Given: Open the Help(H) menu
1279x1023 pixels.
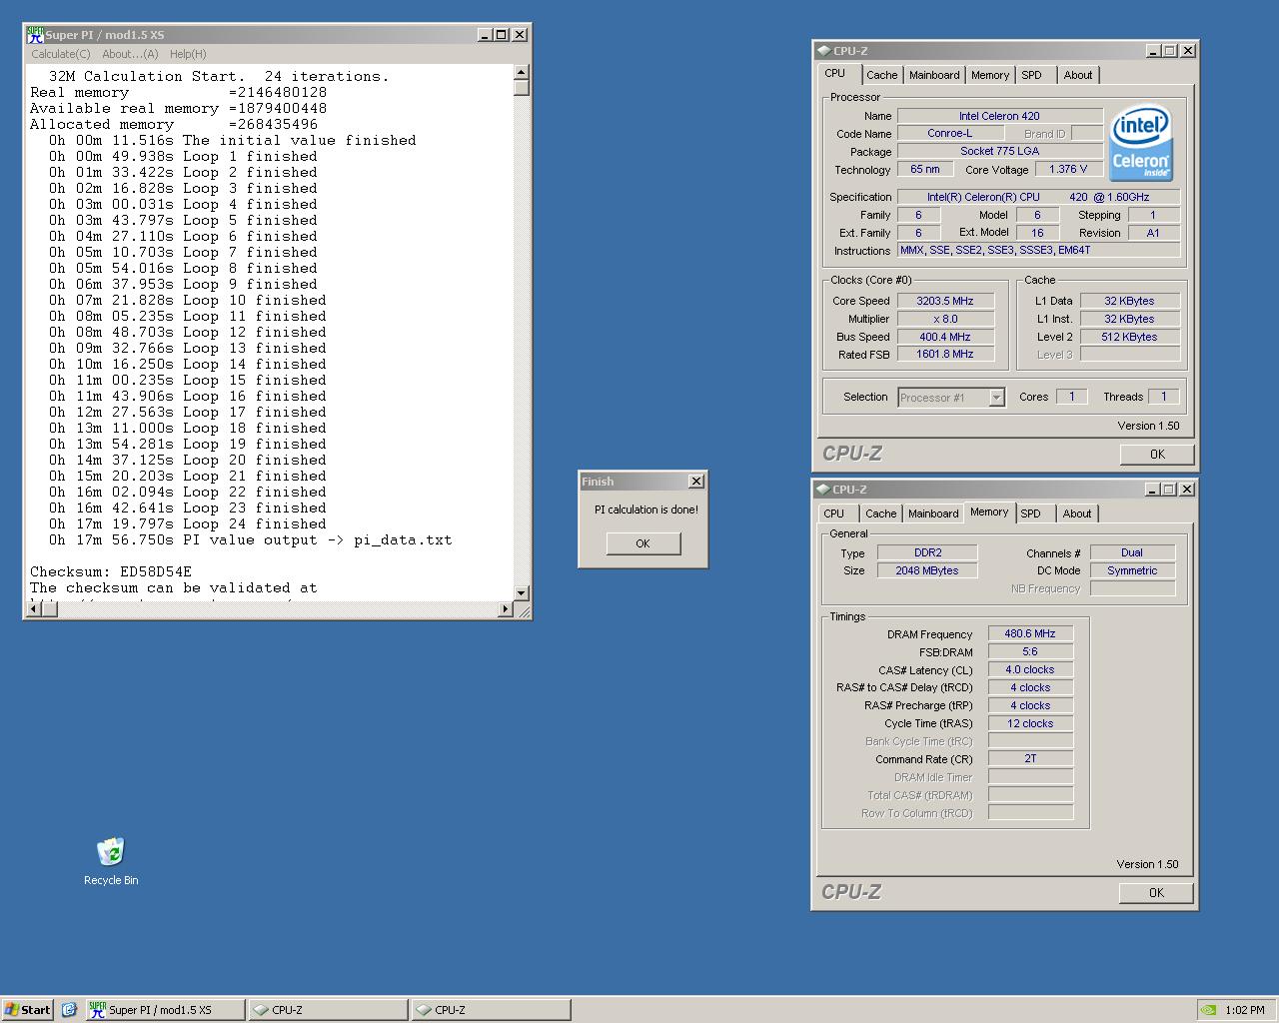Looking at the screenshot, I should (188, 54).
